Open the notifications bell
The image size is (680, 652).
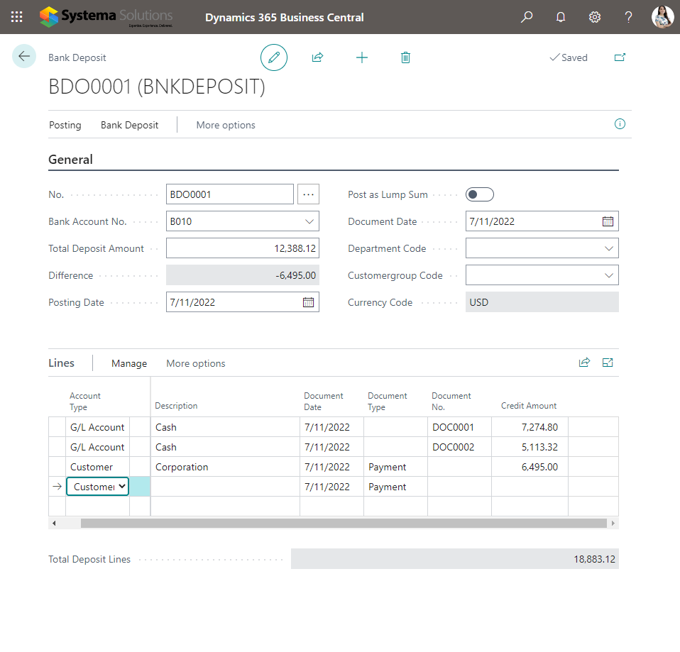point(561,17)
